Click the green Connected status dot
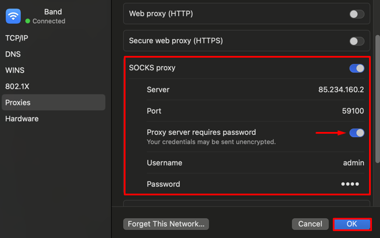 coord(28,21)
